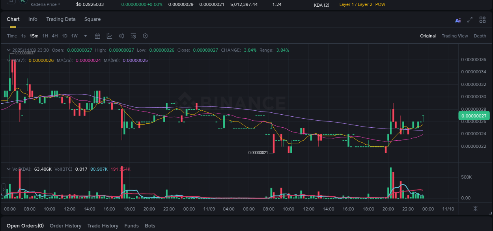Screen dimensions: 493x231
Task: Click the green last price label 0.00000027
Action: (x=474, y=115)
